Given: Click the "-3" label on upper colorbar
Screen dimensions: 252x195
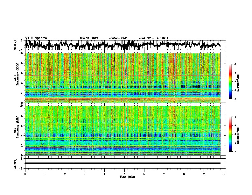Looking at the screenshot, I should coord(234,64).
